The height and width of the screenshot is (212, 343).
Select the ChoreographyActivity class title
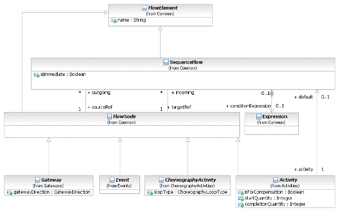(x=190, y=180)
